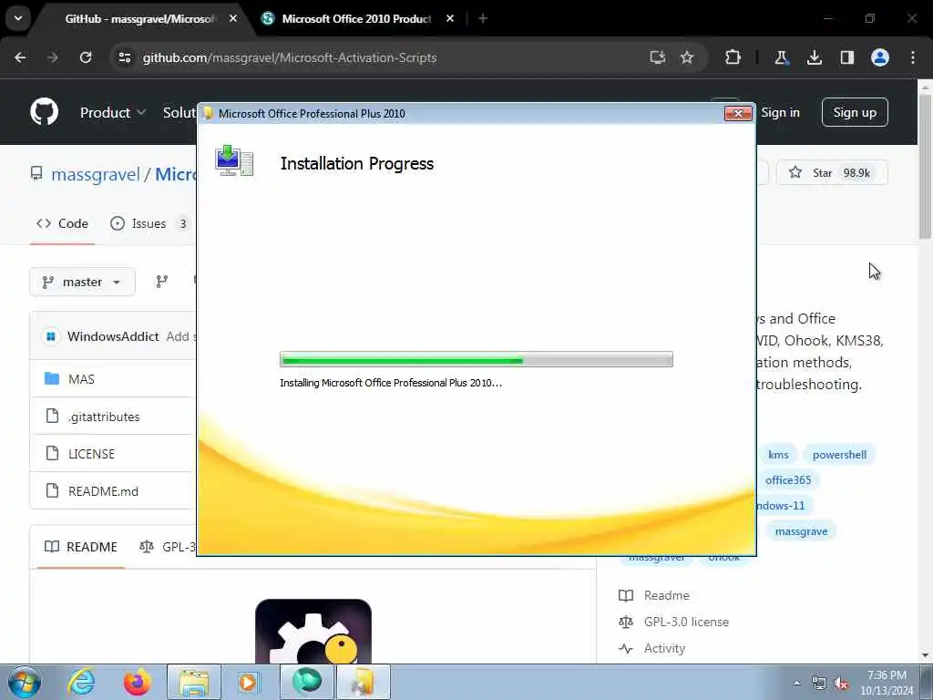Open Windows Explorer from taskbar
This screenshot has height=700, width=933.
coord(194,682)
